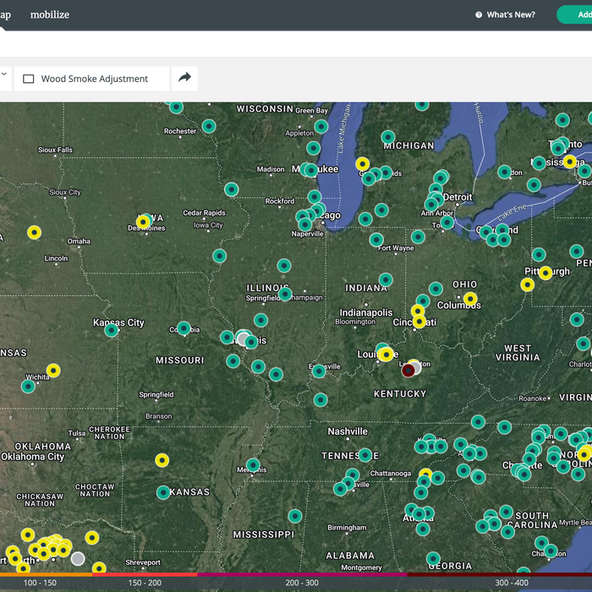
Task: Select the dark red sensor marker near Lexington
Action: pyautogui.click(x=408, y=370)
